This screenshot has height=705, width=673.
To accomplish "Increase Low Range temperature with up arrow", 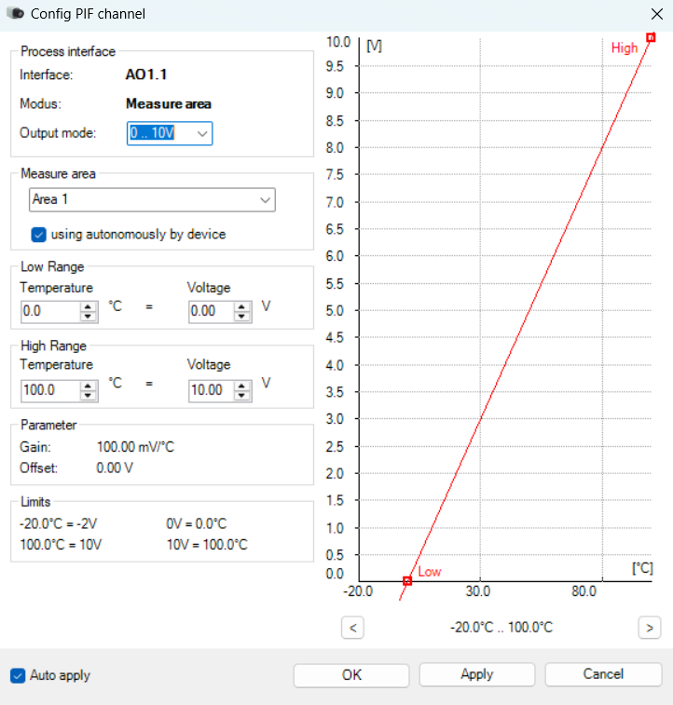I will click(89, 306).
